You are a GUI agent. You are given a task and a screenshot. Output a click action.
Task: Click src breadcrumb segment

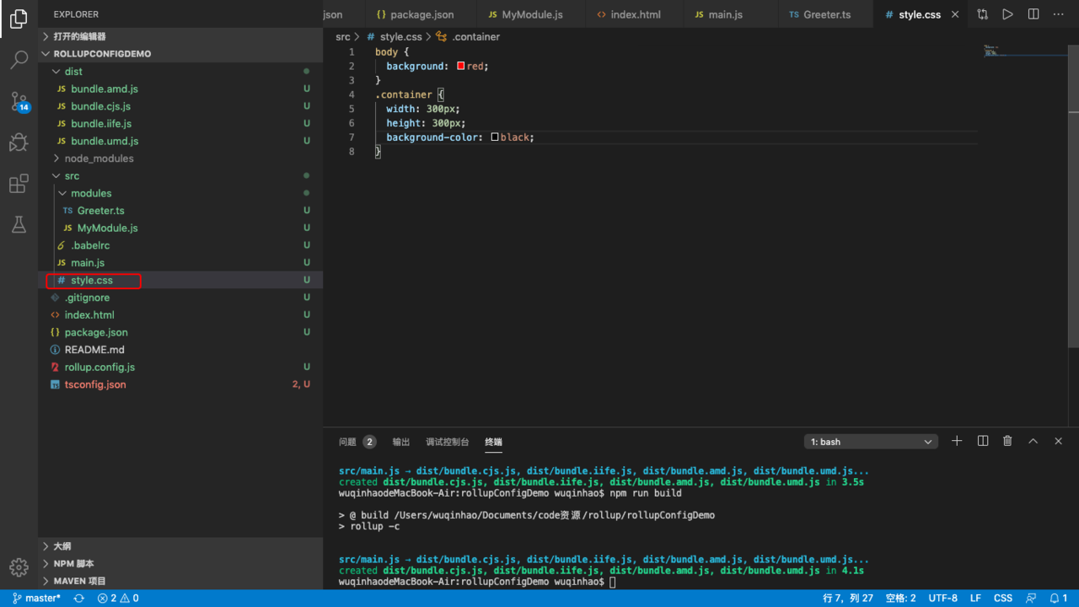[342, 37]
